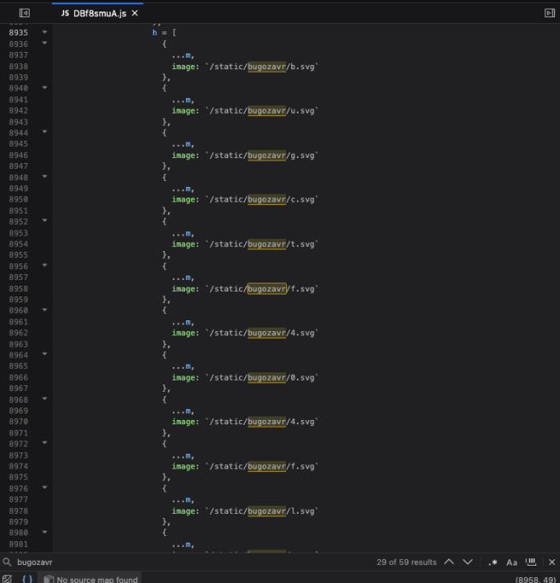
Task: Close the search bar
Action: 552,562
